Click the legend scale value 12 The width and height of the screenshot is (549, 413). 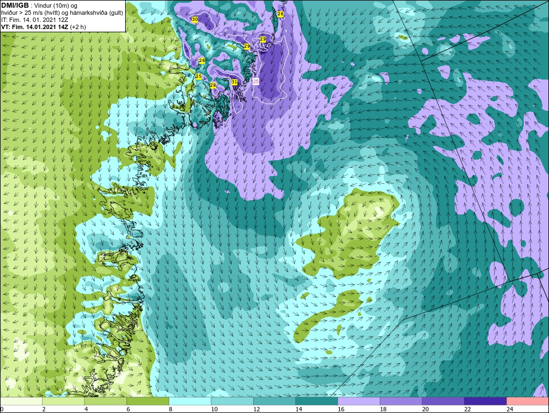tap(256, 409)
